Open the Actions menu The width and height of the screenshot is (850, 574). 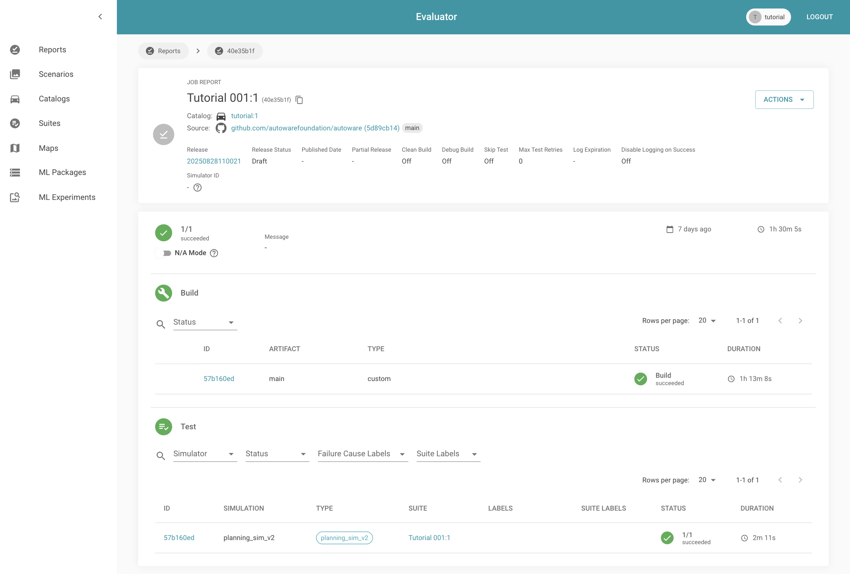click(784, 99)
